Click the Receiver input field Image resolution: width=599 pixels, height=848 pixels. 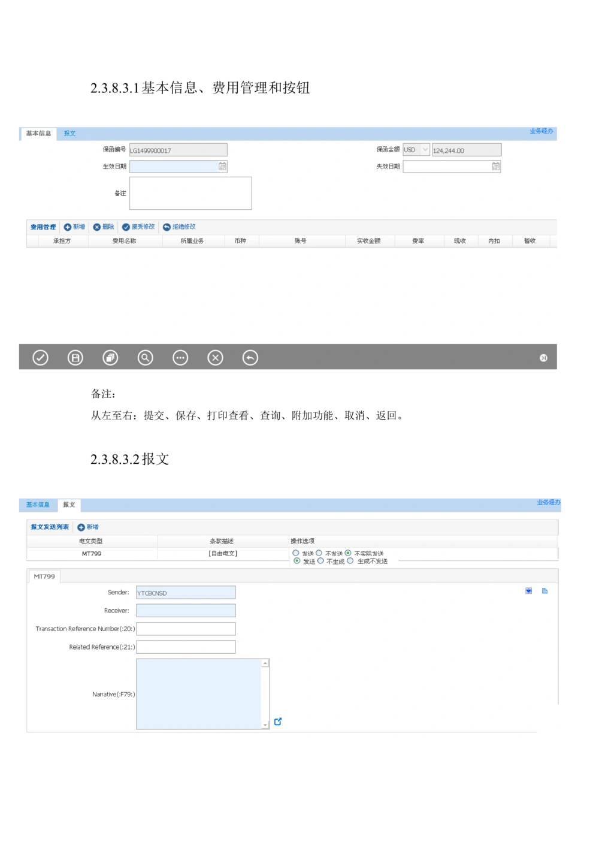[186, 611]
